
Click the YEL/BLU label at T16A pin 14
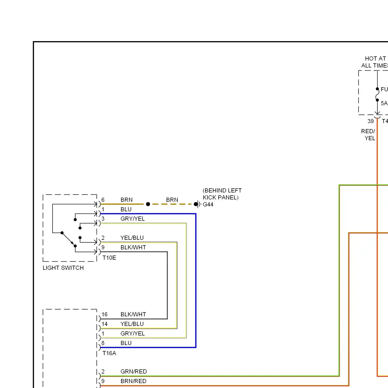132,324
